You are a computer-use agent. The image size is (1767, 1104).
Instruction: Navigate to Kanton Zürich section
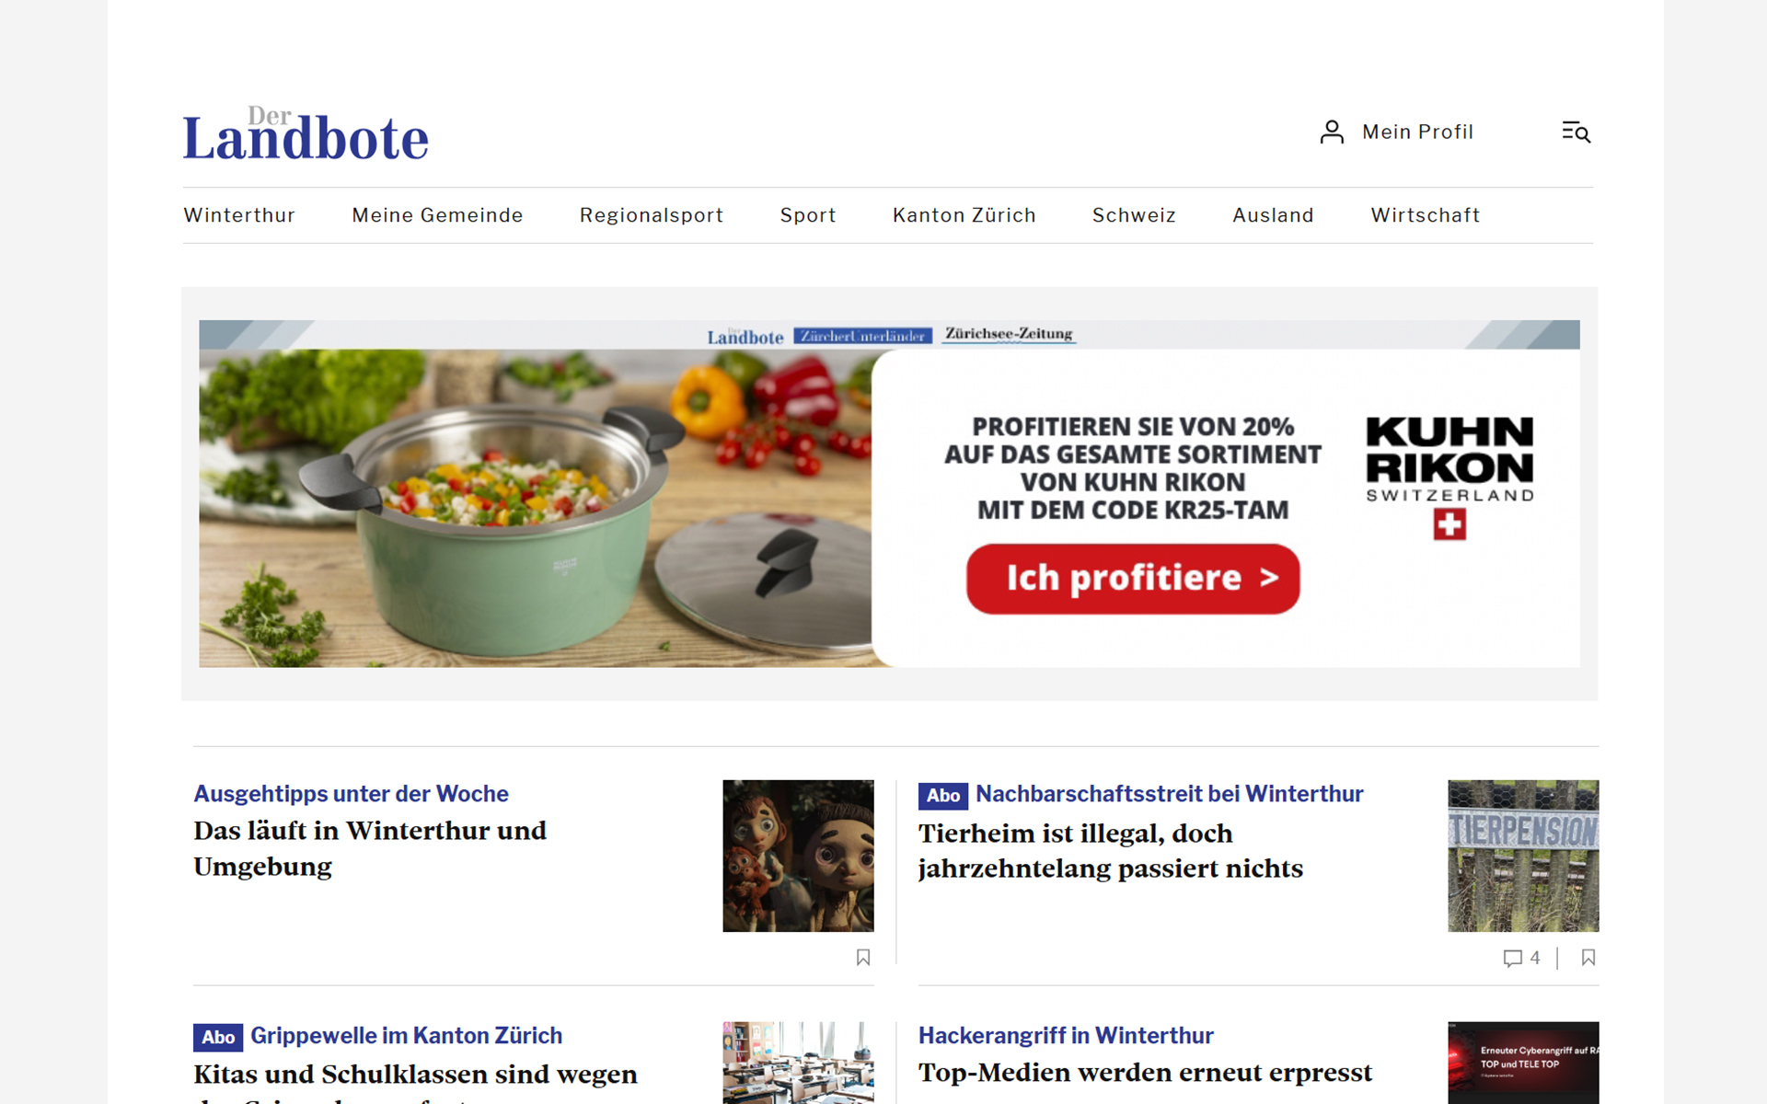(964, 215)
